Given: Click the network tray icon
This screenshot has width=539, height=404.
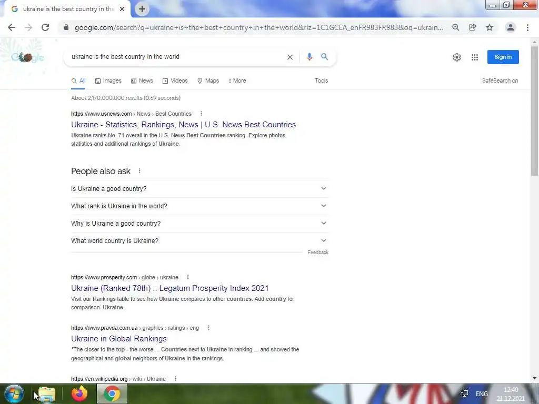Looking at the screenshot, I should click(464, 393).
